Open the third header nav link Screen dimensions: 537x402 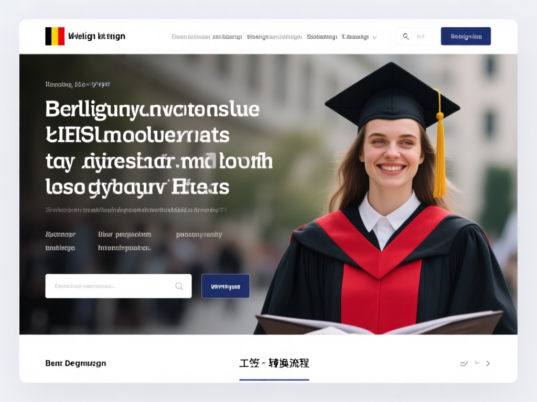point(322,37)
